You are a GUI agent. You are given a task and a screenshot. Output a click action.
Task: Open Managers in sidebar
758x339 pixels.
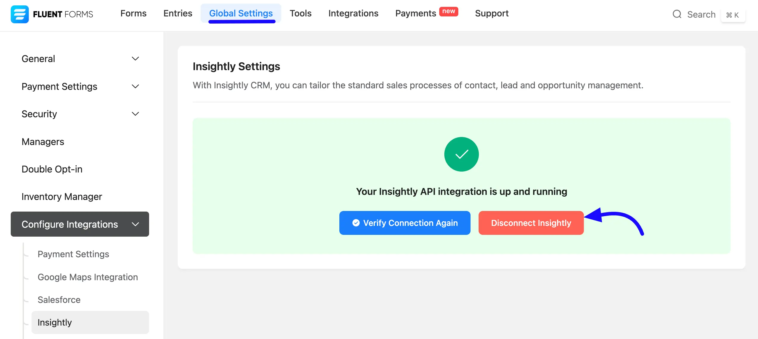tap(43, 141)
